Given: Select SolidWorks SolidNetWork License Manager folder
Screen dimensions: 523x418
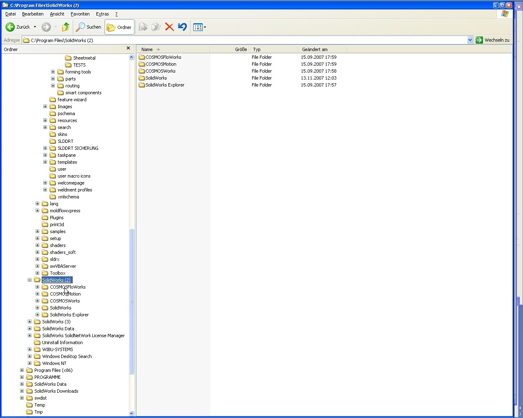Looking at the screenshot, I should [83, 336].
